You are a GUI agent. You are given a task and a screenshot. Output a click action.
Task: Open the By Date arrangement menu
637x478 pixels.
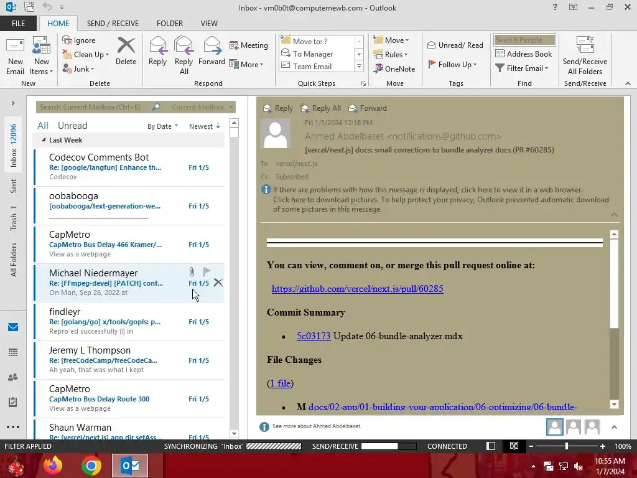click(x=162, y=126)
